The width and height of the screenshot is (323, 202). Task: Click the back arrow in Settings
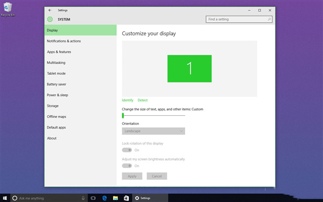(50, 10)
